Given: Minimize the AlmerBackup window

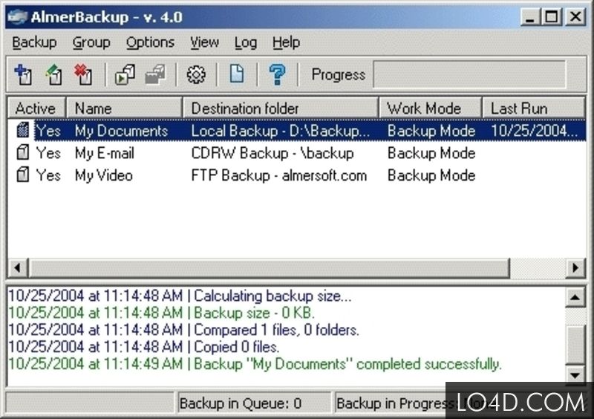Looking at the screenshot, I should [x=530, y=17].
